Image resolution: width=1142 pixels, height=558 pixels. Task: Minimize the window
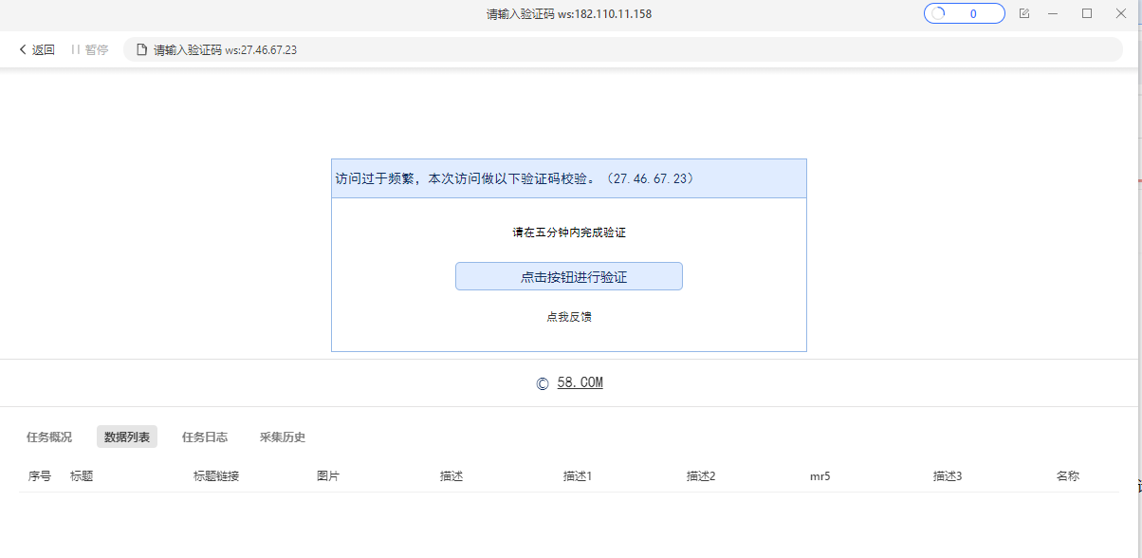[x=1054, y=13]
